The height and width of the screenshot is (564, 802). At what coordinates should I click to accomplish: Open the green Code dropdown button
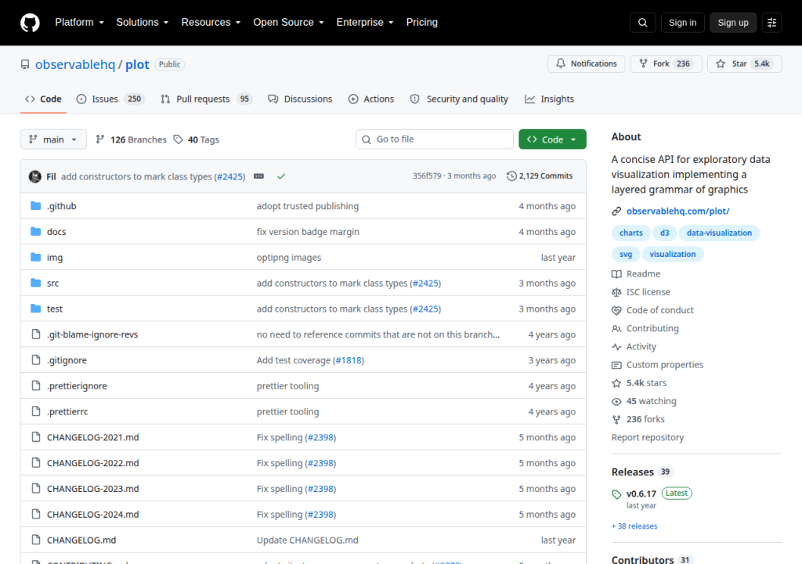click(x=552, y=139)
